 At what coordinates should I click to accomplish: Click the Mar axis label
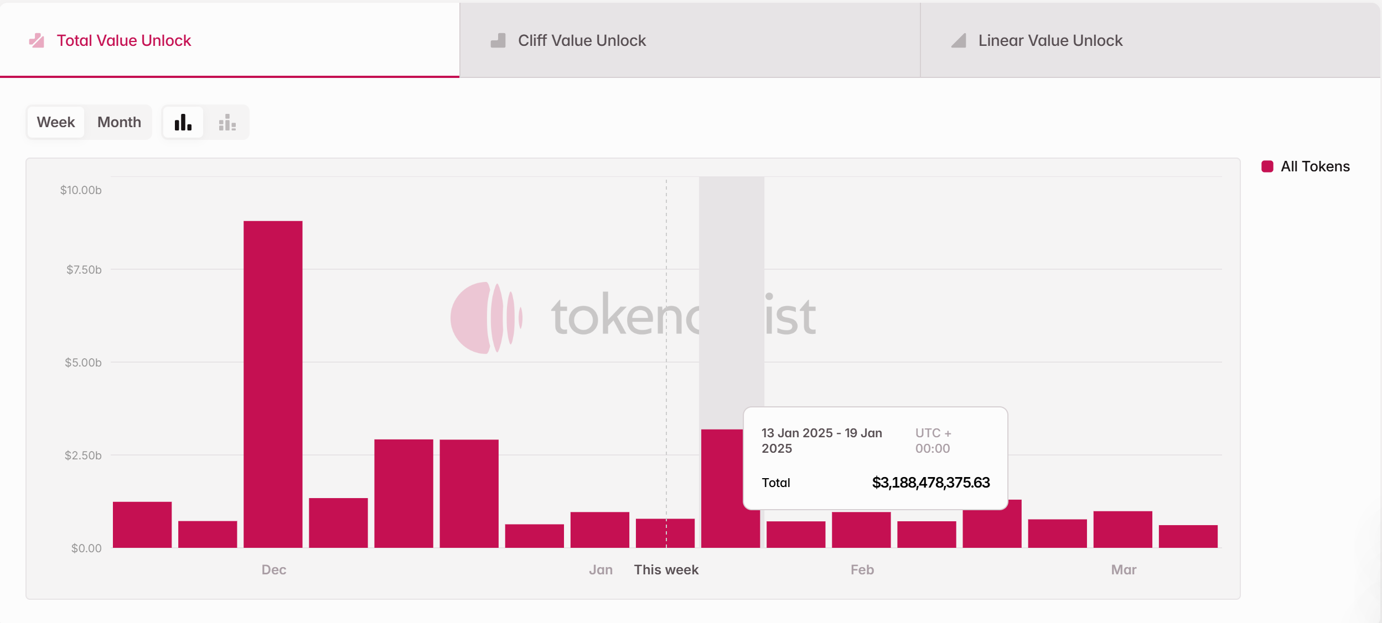(1124, 570)
